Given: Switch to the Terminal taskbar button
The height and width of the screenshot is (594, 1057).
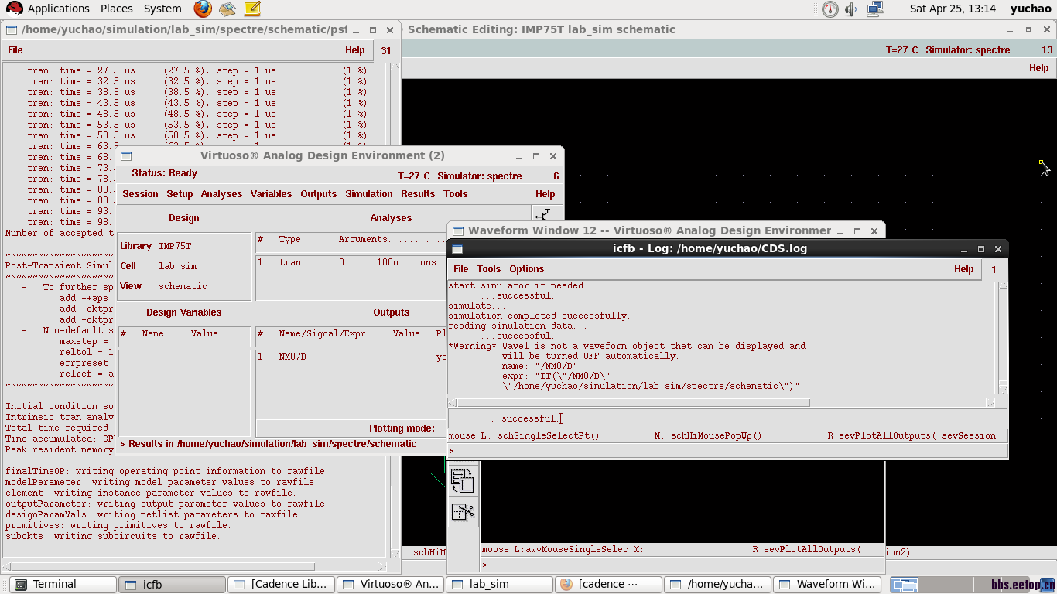Looking at the screenshot, I should pyautogui.click(x=62, y=585).
